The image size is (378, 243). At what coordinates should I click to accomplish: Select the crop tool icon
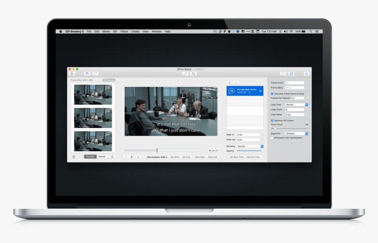(x=193, y=74)
